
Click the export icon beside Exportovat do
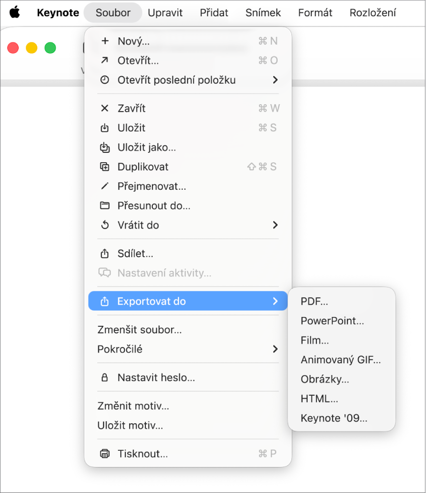pos(105,301)
